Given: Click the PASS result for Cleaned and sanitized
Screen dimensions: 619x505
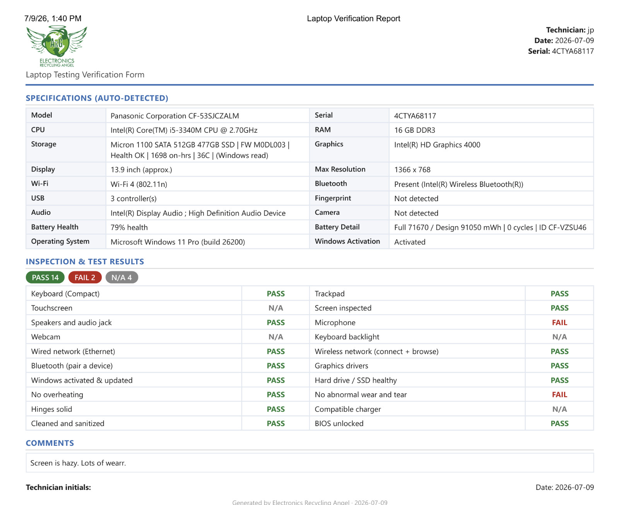Looking at the screenshot, I should (x=276, y=423).
